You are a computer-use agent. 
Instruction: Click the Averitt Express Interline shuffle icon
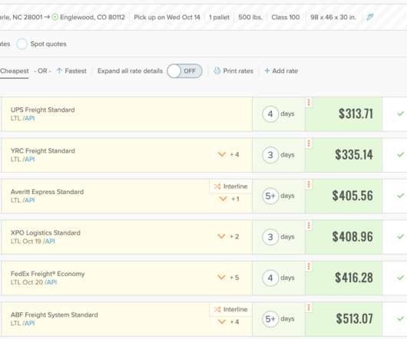[217, 186]
